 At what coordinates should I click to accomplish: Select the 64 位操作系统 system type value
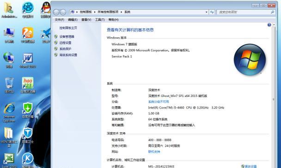click(158, 119)
